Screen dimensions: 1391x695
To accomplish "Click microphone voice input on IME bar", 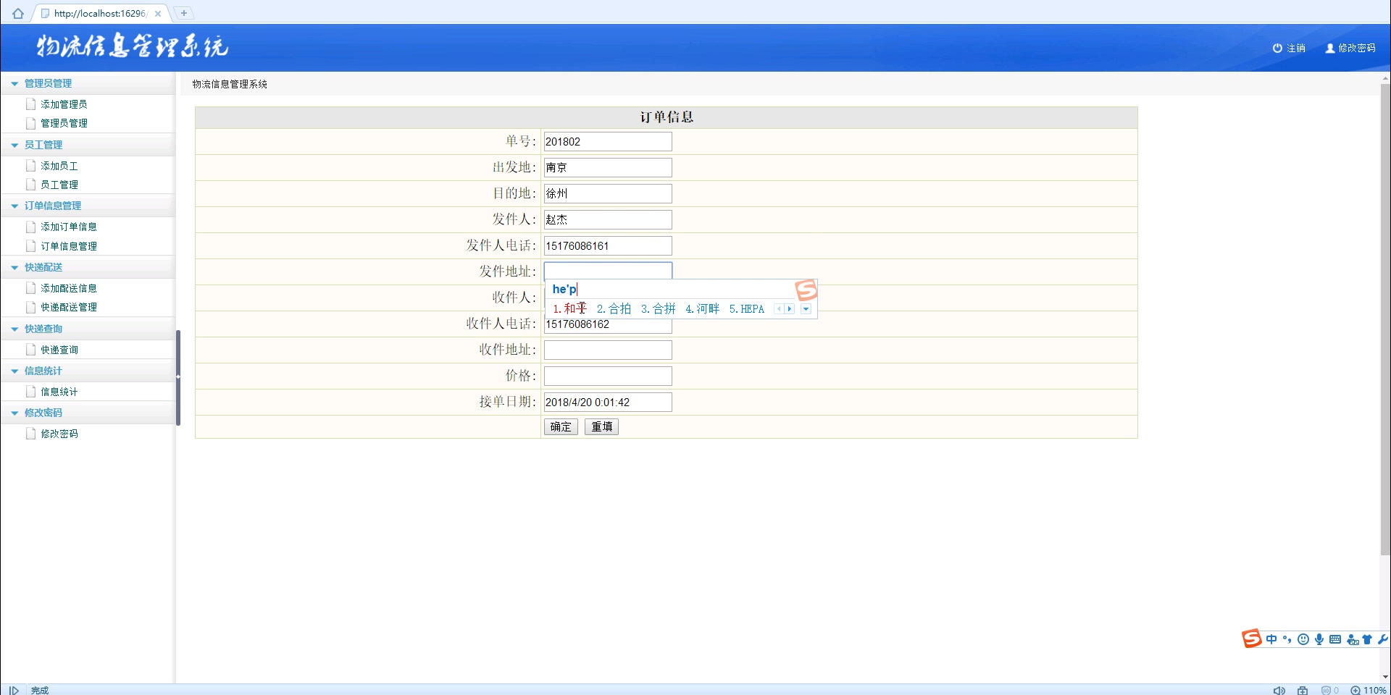I will (1319, 639).
